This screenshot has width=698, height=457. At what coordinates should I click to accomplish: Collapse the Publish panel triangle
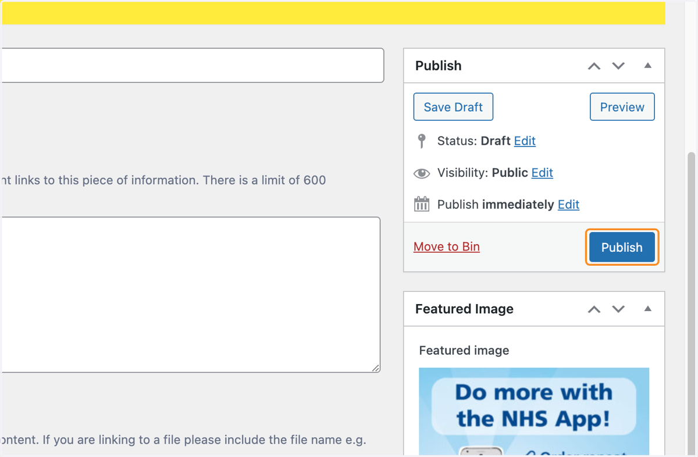pyautogui.click(x=648, y=66)
